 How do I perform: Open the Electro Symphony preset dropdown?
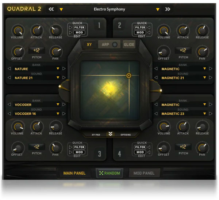158,9
